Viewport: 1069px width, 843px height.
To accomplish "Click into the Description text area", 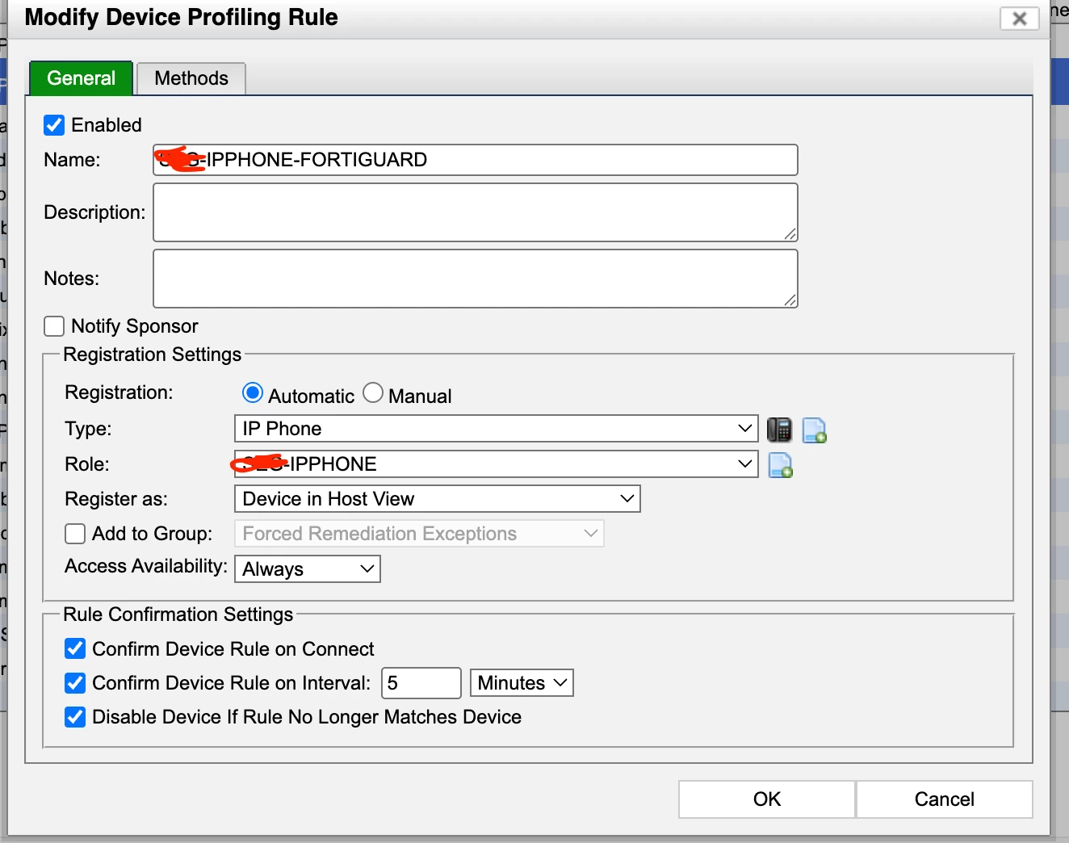I will pos(476,212).
